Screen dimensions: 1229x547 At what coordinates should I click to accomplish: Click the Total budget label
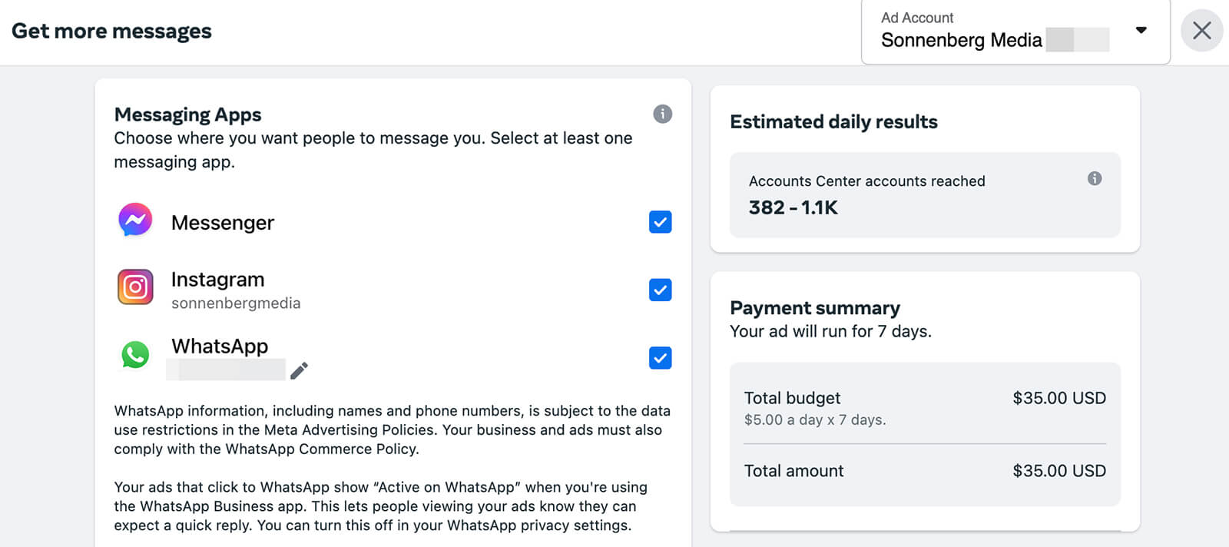792,398
